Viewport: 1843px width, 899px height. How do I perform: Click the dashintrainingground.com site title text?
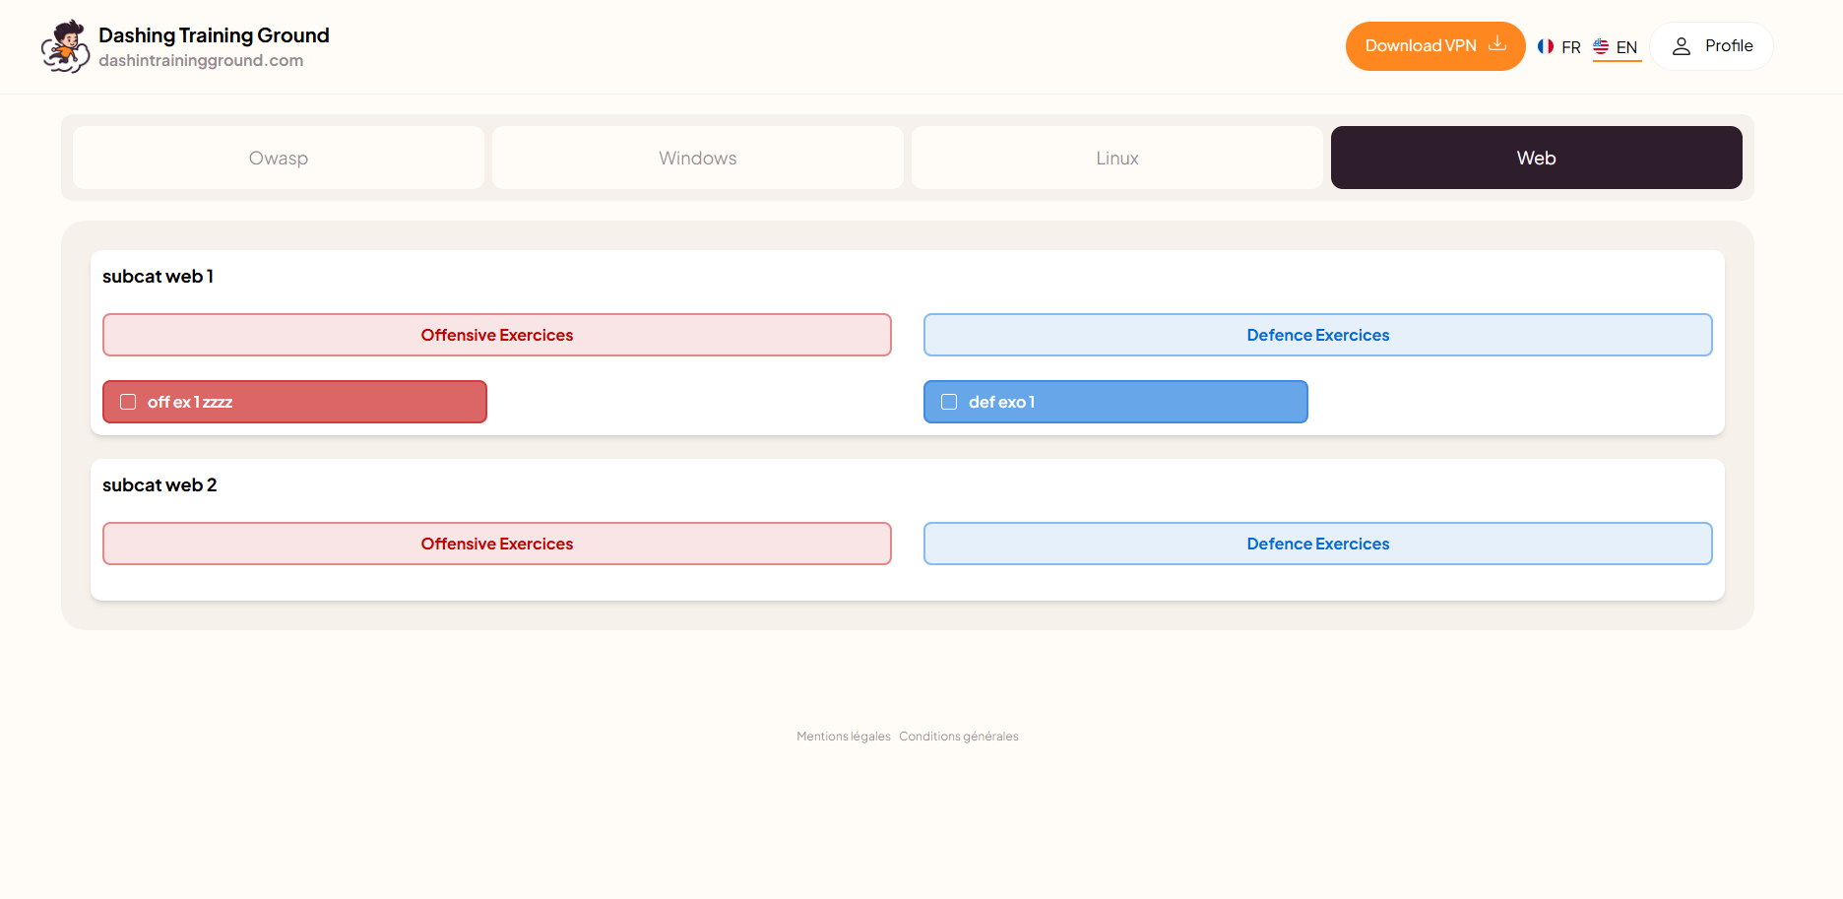(201, 61)
